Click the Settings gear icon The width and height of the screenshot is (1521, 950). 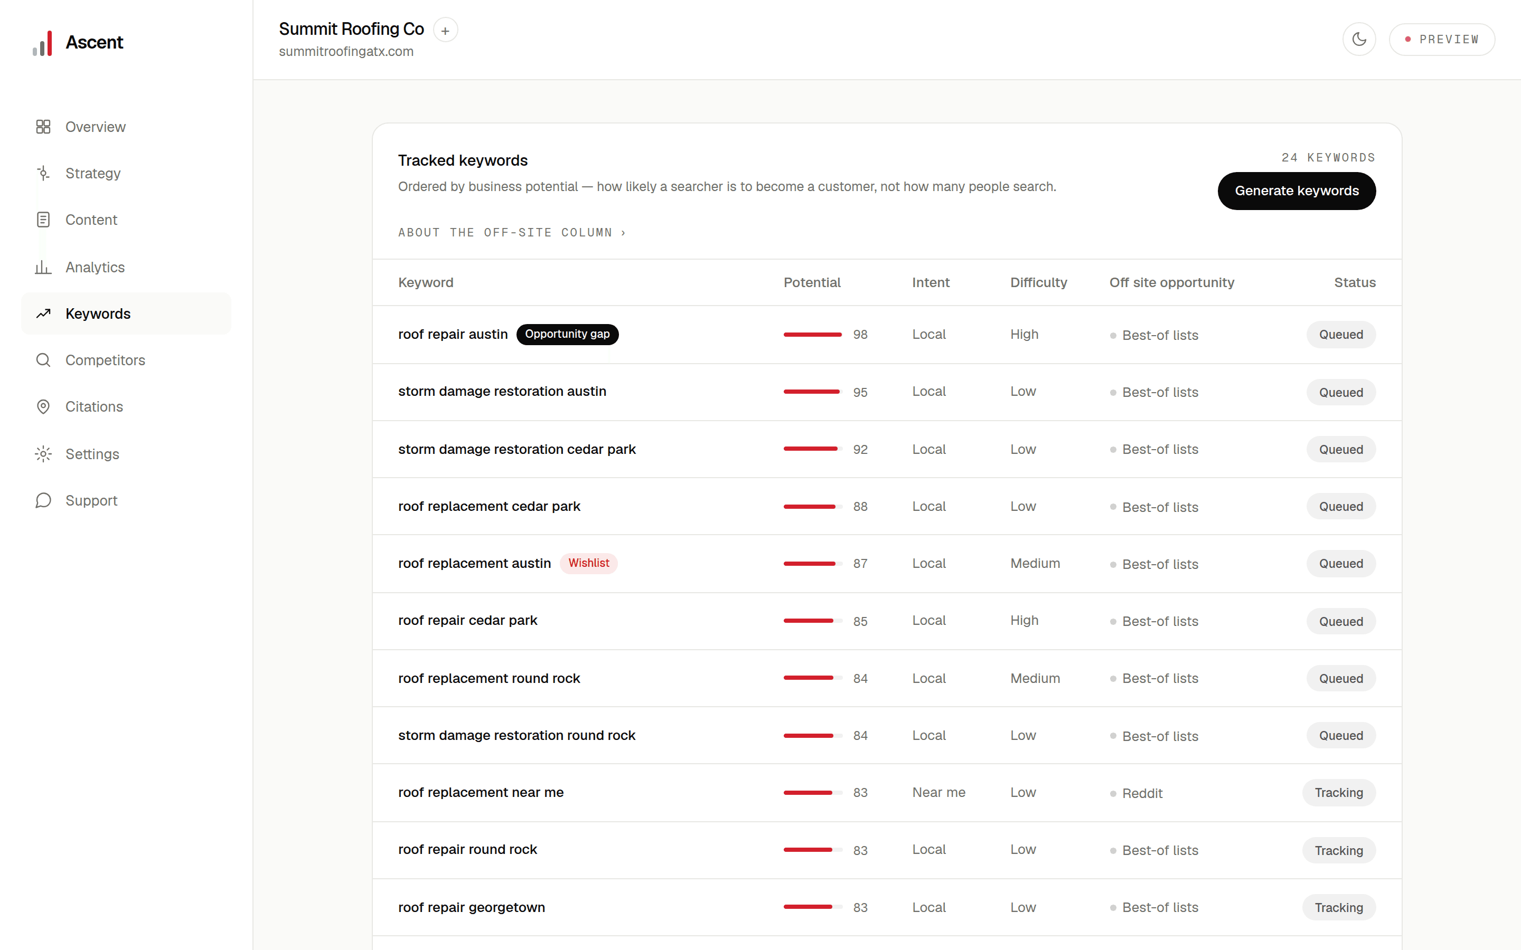tap(43, 454)
